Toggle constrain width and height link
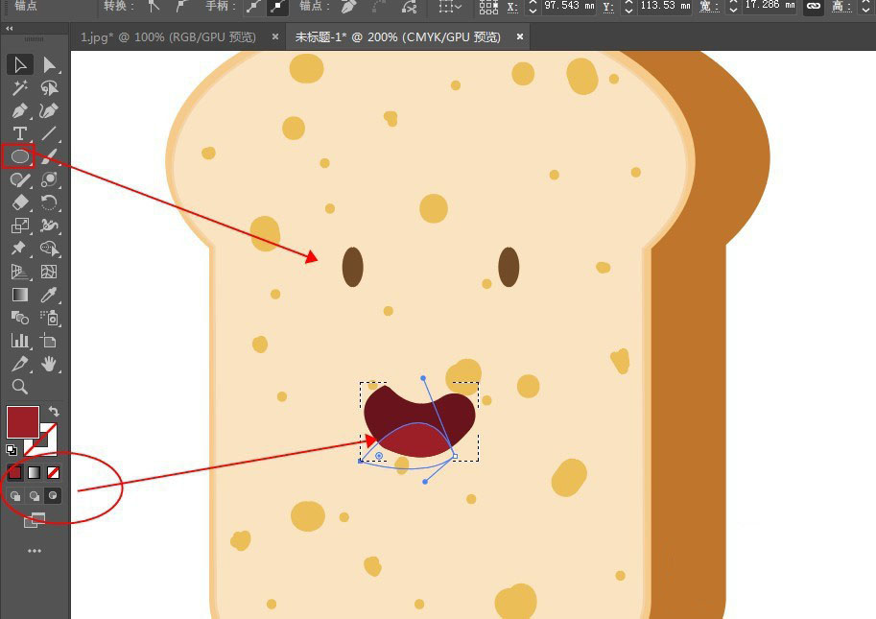 (814, 6)
